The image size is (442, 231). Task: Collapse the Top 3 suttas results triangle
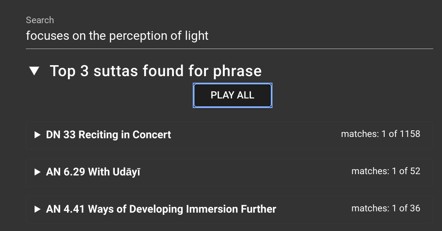tap(34, 70)
